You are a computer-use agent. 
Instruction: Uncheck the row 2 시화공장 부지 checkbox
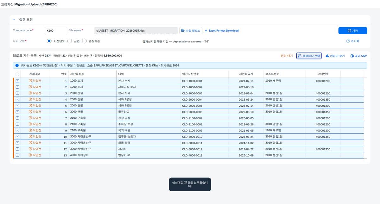[17, 87]
